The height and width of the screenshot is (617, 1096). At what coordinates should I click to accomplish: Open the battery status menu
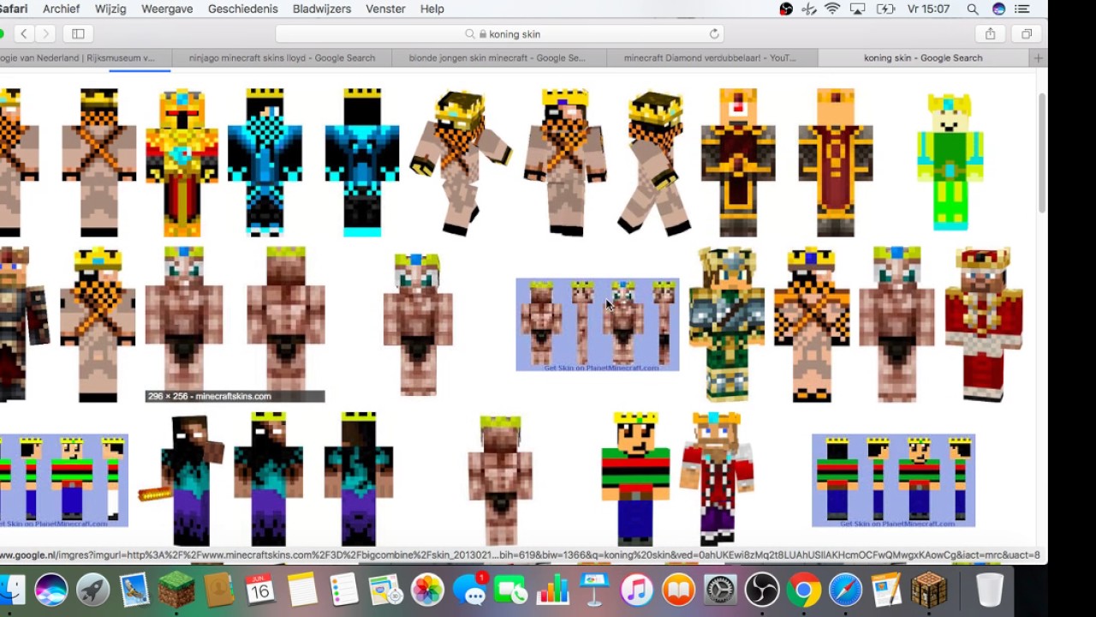[885, 9]
